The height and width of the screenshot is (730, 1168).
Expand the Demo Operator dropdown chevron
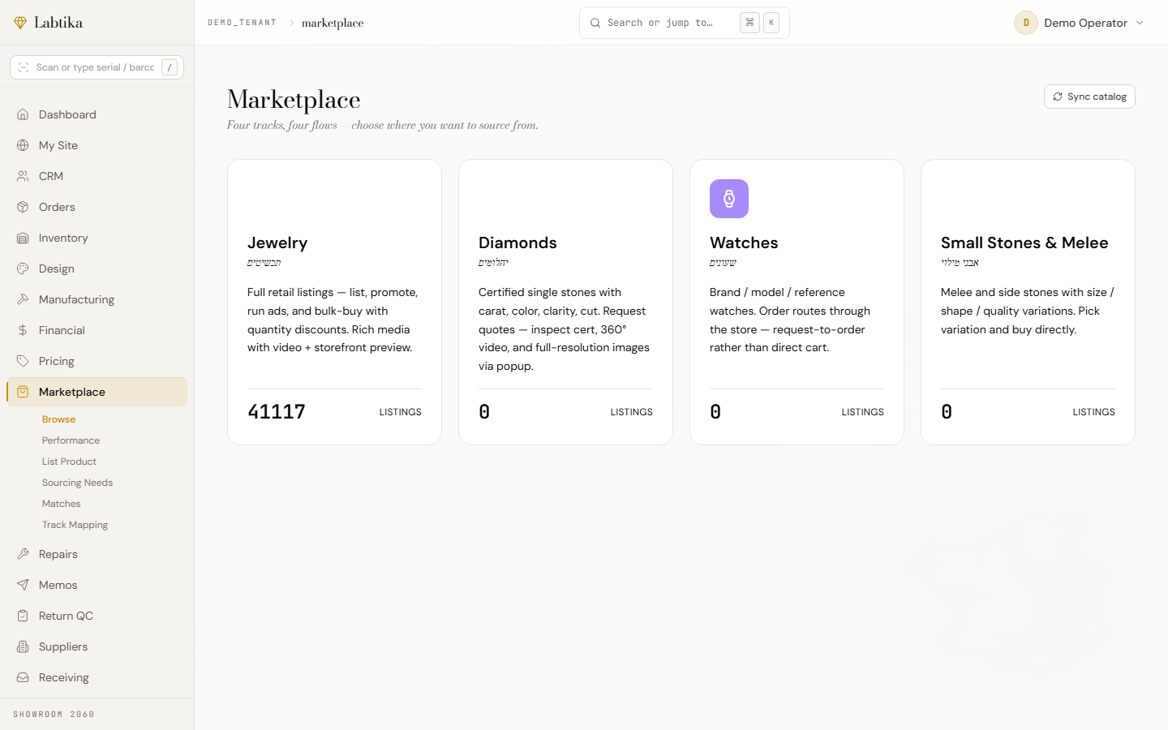[1140, 23]
